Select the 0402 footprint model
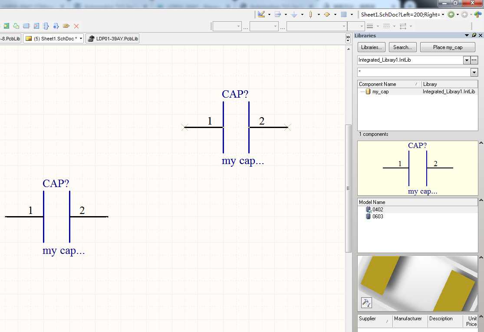The height and width of the screenshot is (332, 484). coord(377,209)
